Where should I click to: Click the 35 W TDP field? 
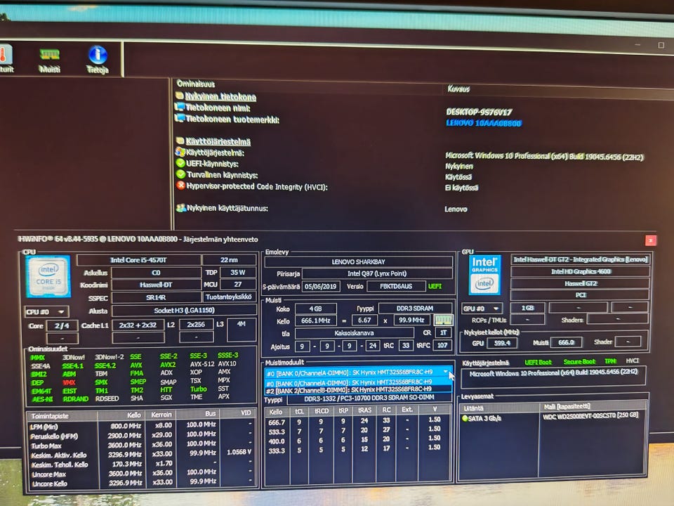pyautogui.click(x=238, y=273)
